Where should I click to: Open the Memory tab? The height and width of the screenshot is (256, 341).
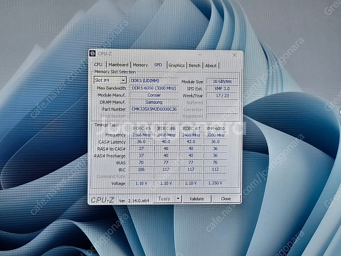point(140,65)
